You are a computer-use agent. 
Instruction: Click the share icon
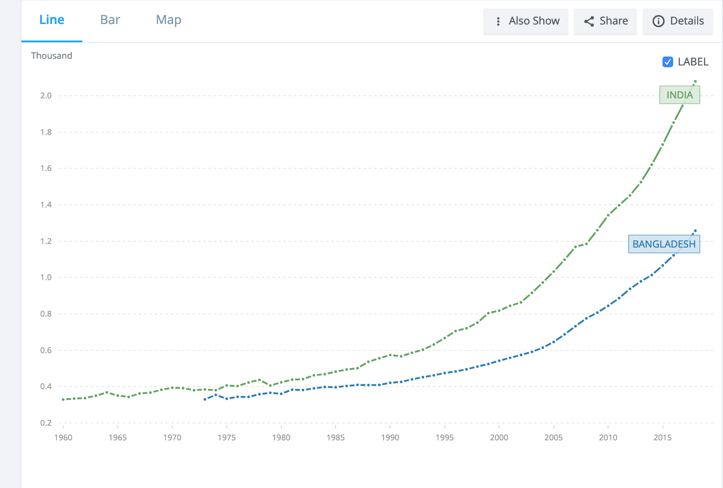pos(589,21)
